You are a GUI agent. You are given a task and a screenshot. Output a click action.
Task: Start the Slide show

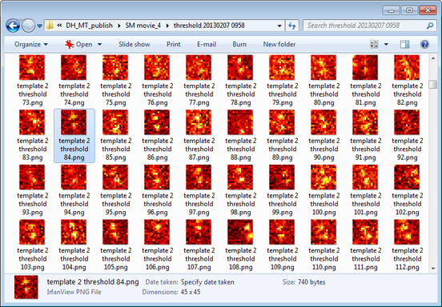point(135,45)
